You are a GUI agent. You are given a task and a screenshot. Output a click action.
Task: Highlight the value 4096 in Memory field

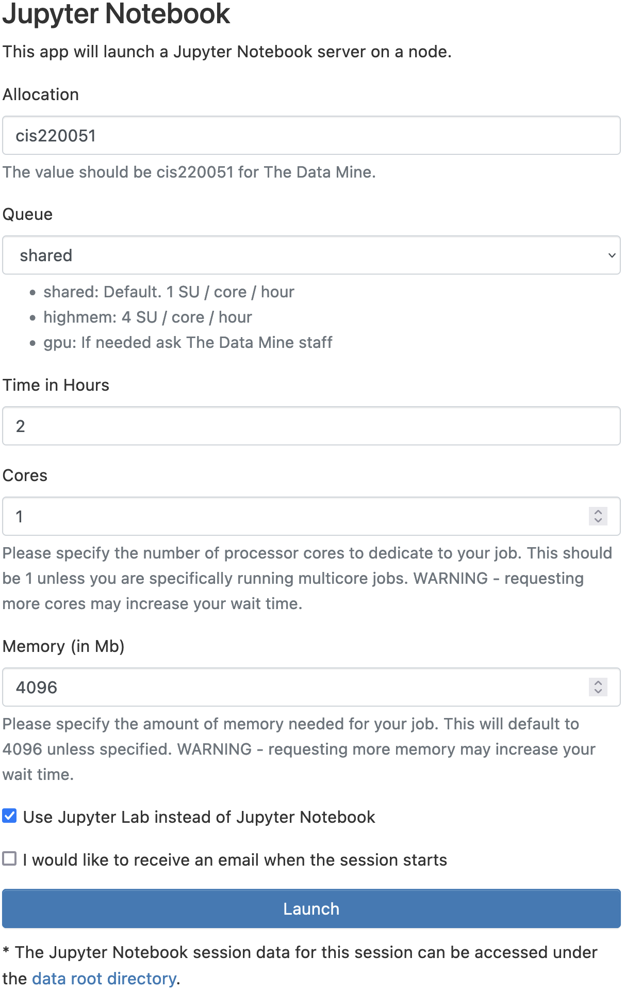point(37,688)
